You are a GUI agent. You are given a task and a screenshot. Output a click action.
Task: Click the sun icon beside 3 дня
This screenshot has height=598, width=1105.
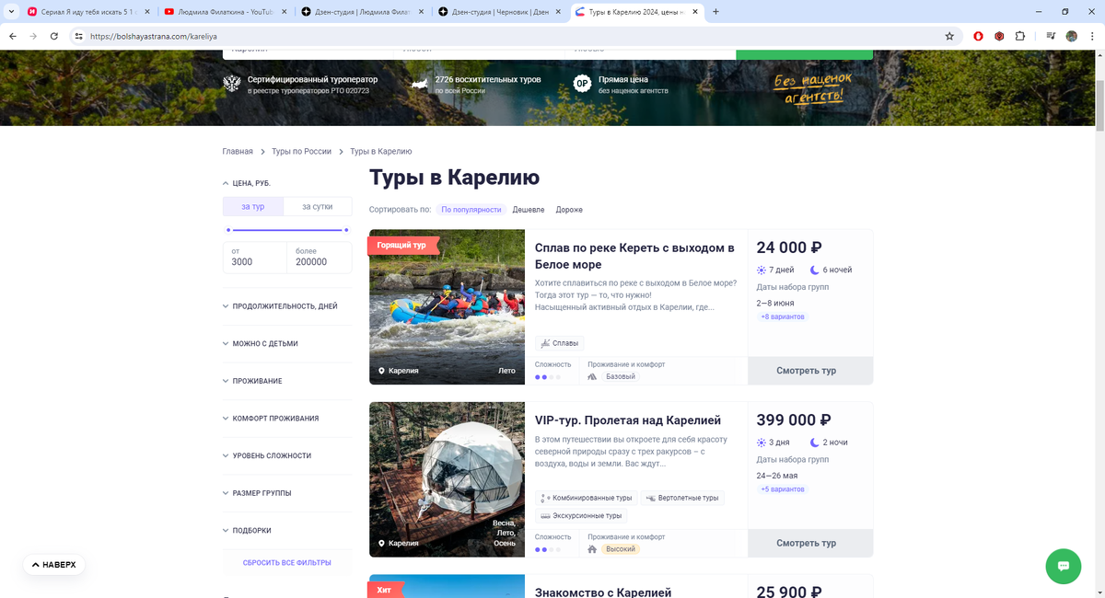[x=762, y=443]
